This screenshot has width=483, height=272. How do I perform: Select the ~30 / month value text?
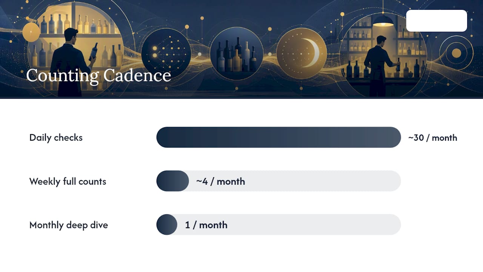pos(432,138)
